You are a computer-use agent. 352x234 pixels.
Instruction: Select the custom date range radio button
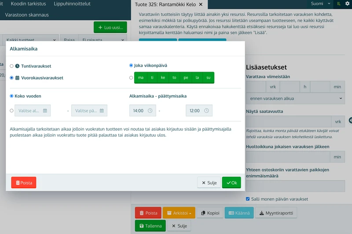12,110
